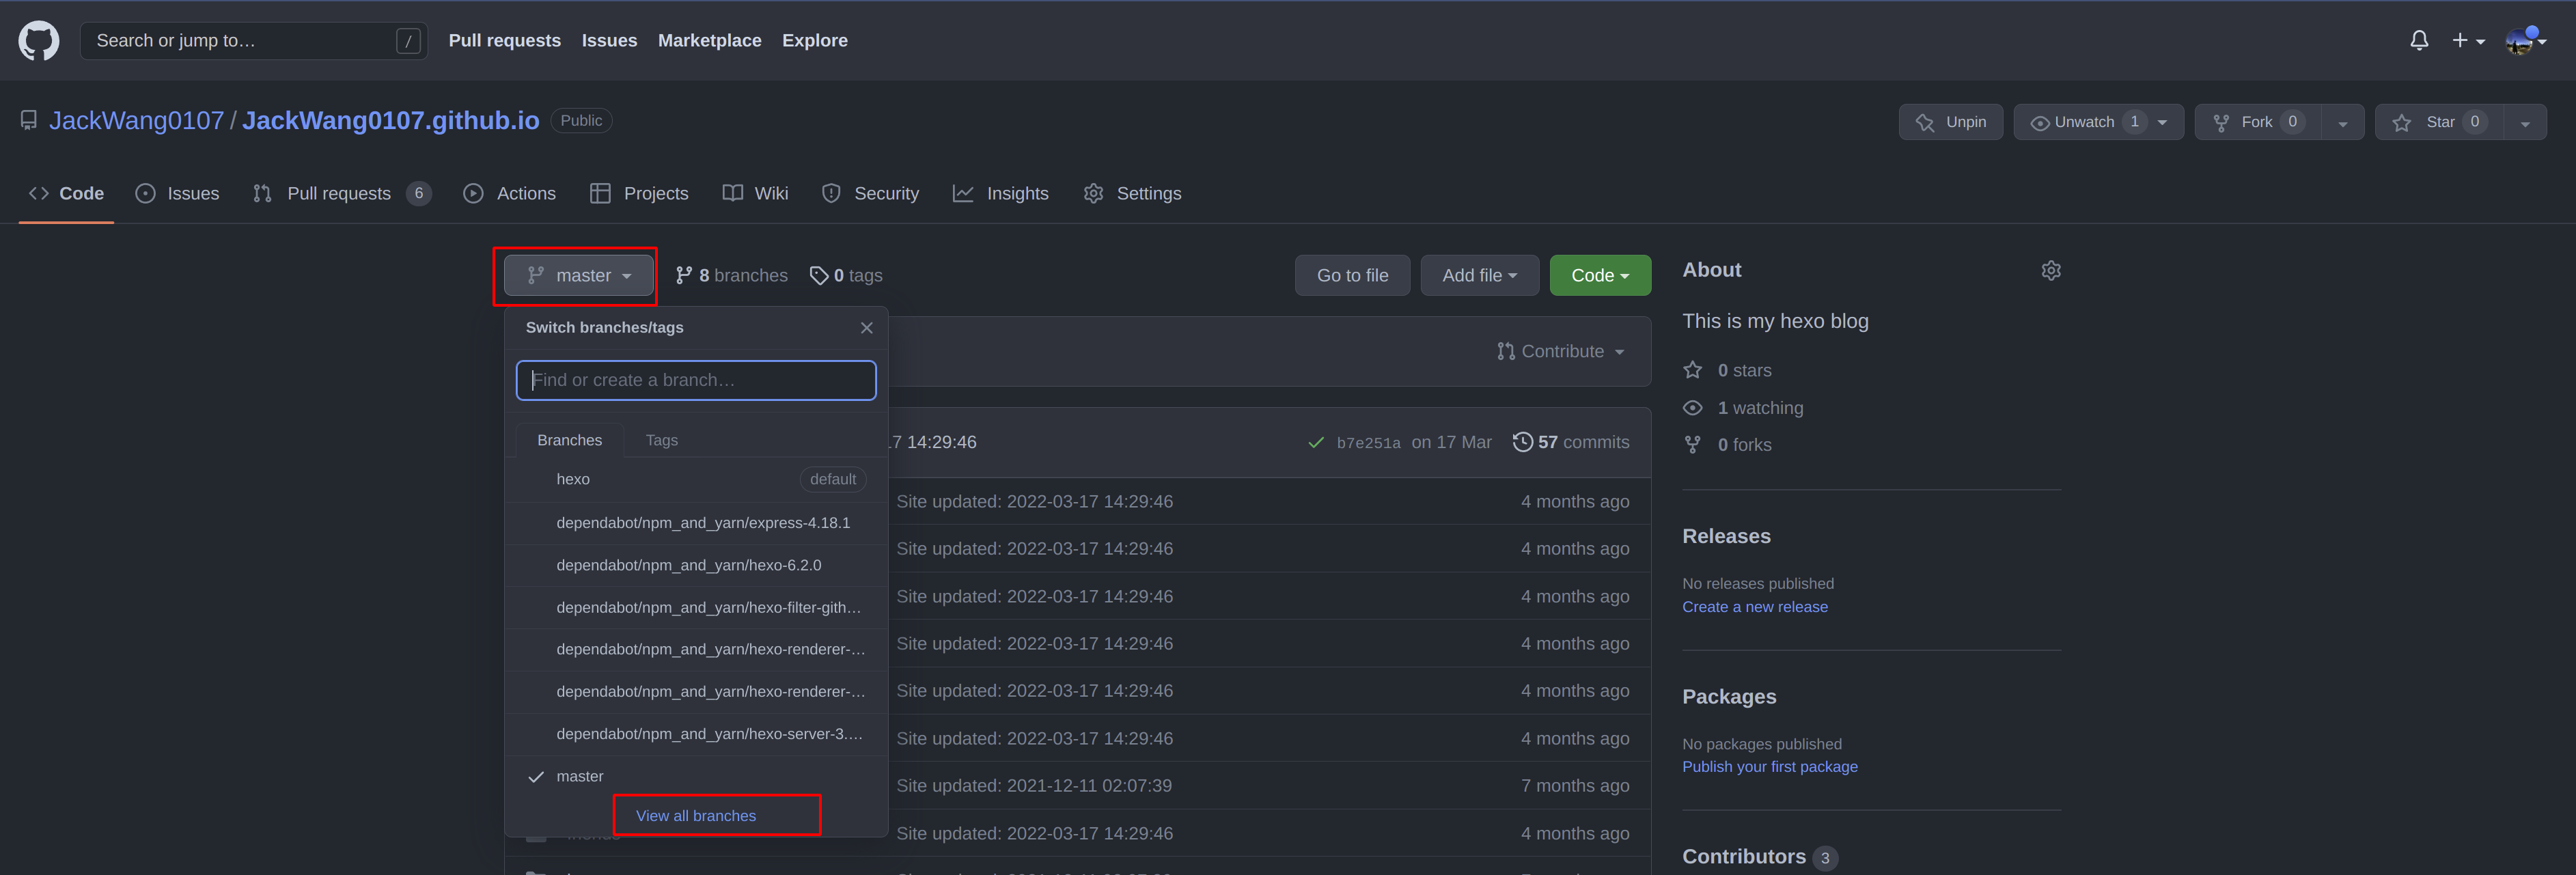Expand the Star lists dropdown arrow

[2525, 122]
